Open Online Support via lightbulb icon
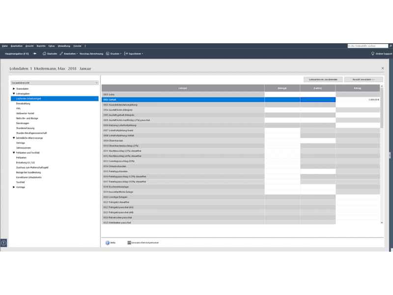Viewport: 393px width, 295px height. tap(372, 53)
